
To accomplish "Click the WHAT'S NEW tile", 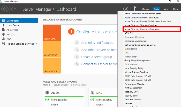I will click(52, 49).
